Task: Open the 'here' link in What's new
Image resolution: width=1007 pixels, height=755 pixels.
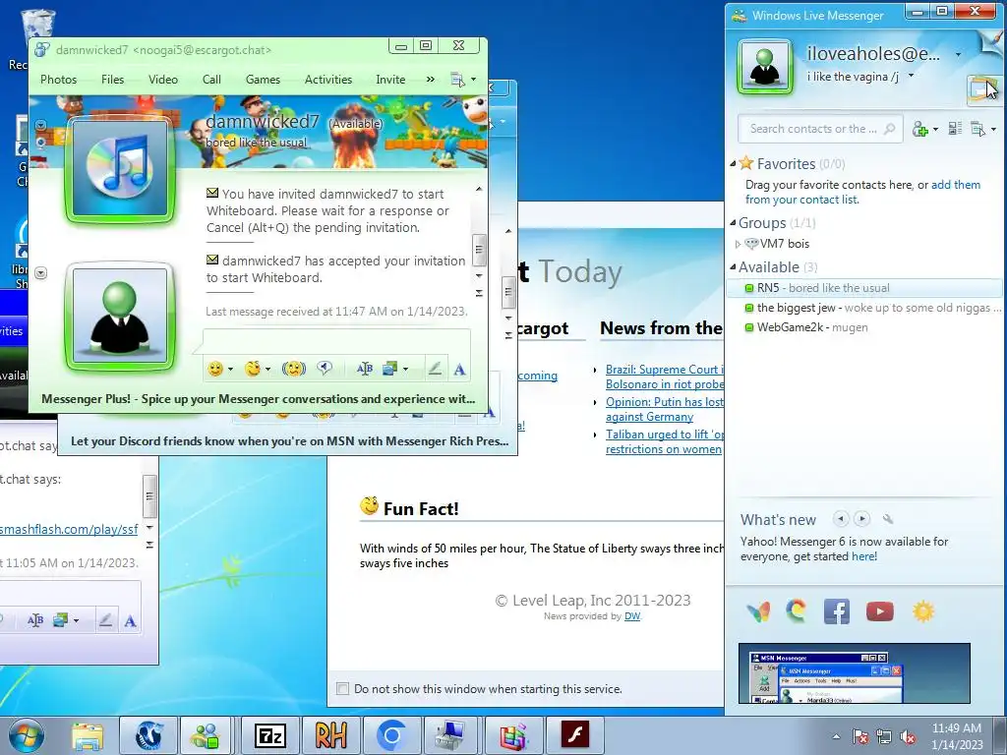Action: tap(863, 556)
